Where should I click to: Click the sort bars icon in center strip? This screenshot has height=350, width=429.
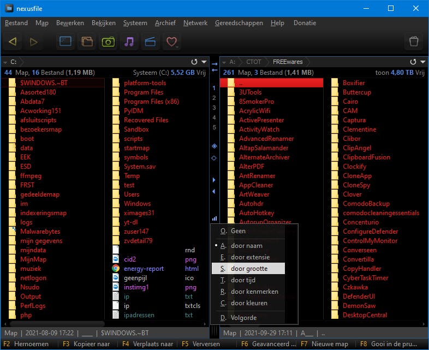[214, 218]
